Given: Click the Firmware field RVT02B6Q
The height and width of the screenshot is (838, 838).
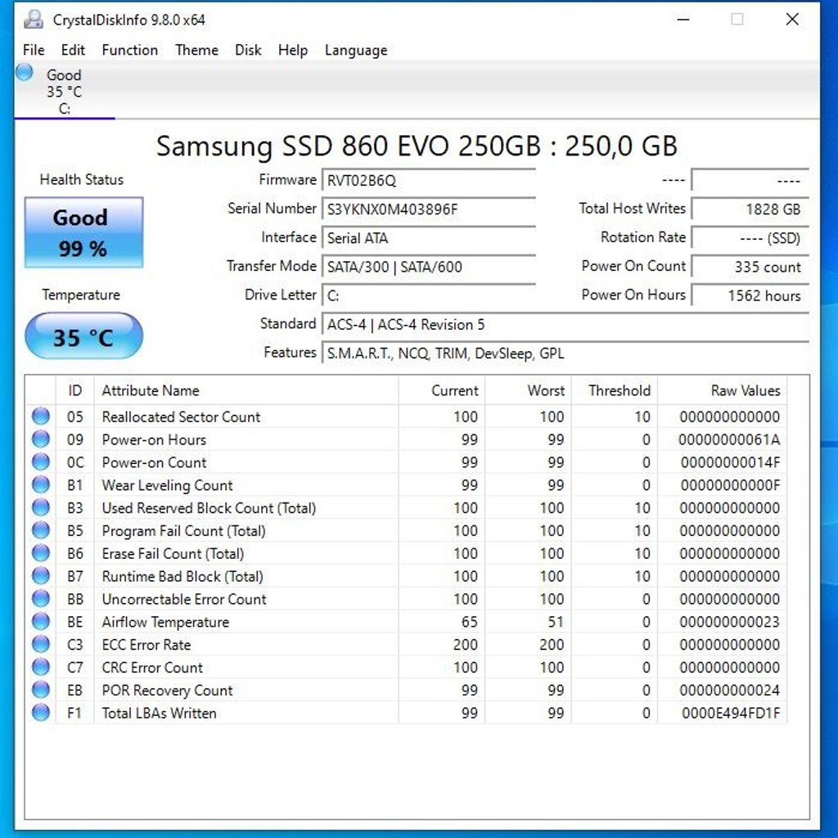Looking at the screenshot, I should (x=429, y=180).
